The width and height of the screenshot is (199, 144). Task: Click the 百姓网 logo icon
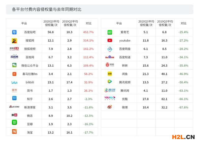click(14, 56)
